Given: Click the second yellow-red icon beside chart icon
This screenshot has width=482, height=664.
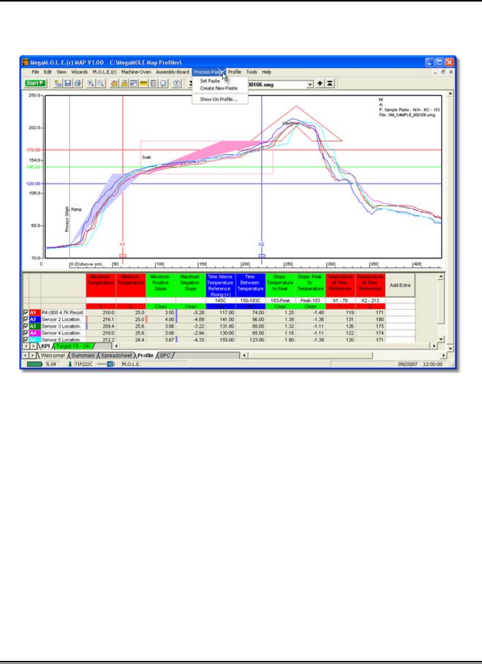Looking at the screenshot, I should click(124, 83).
